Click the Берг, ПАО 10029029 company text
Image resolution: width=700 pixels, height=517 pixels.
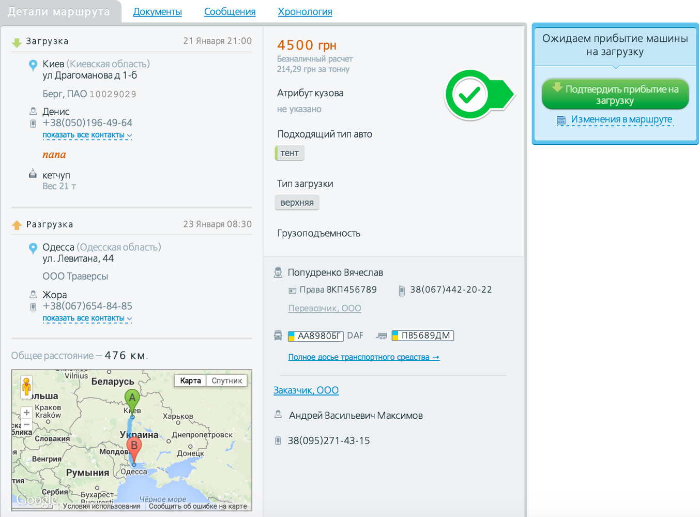[89, 94]
